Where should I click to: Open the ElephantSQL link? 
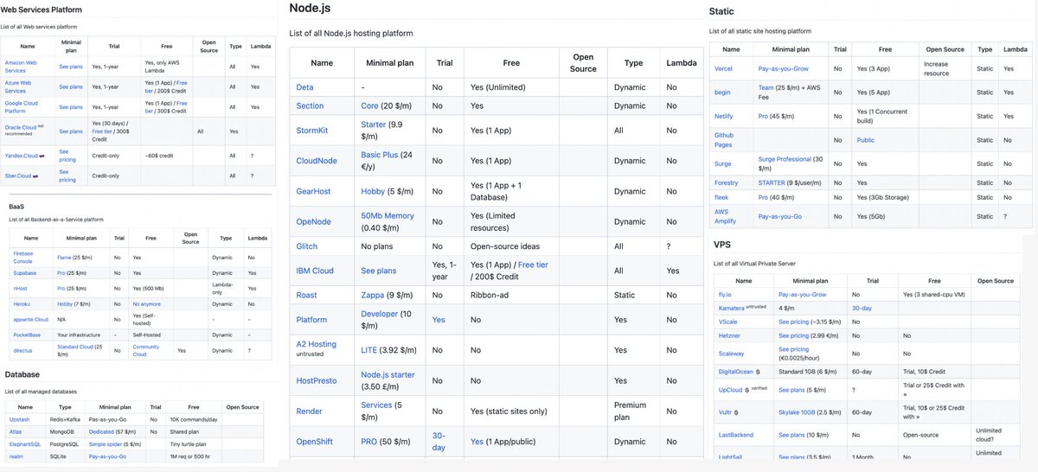pos(26,443)
